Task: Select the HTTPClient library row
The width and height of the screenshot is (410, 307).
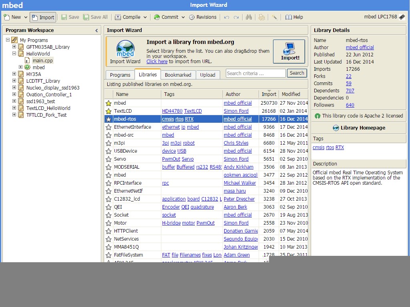Action: [x=206, y=231]
